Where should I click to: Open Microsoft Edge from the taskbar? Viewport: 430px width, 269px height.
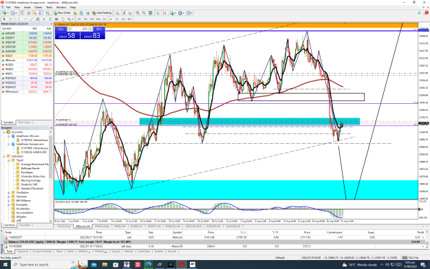point(149,265)
